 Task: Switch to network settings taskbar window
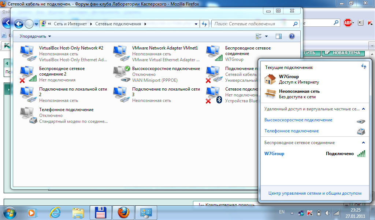[146, 213]
